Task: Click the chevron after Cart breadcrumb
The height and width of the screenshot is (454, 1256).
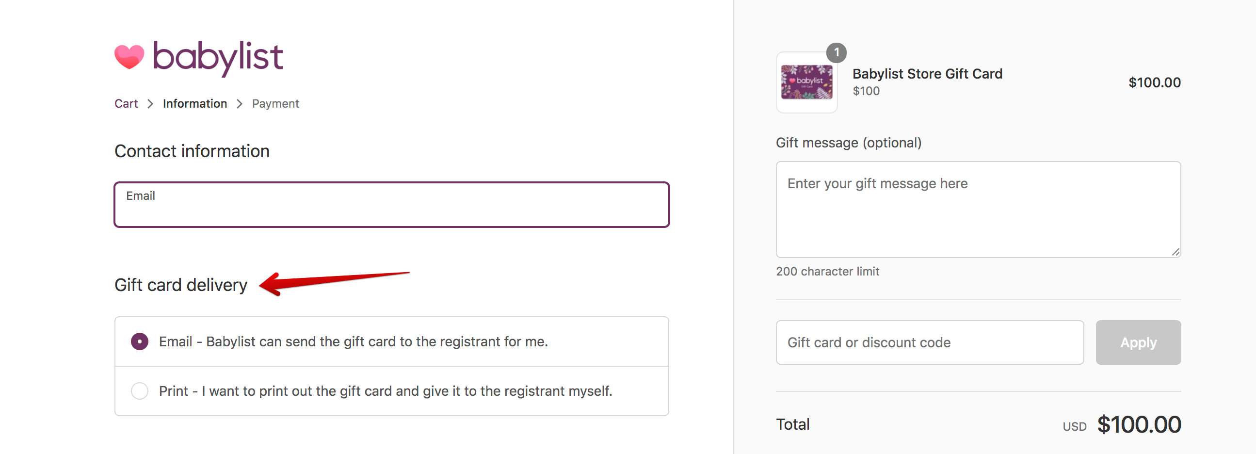Action: pyautogui.click(x=150, y=104)
